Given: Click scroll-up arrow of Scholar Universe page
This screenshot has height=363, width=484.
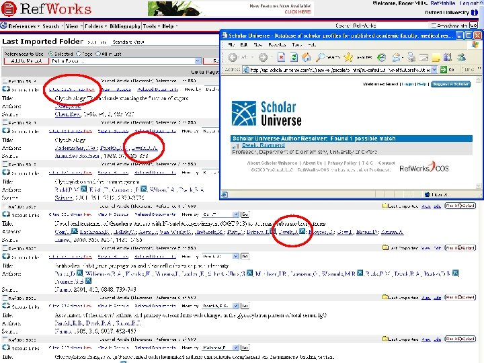Looking at the screenshot, I should point(479,80).
